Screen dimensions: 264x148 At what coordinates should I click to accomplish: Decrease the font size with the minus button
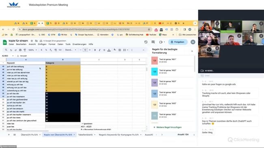tap(80, 50)
